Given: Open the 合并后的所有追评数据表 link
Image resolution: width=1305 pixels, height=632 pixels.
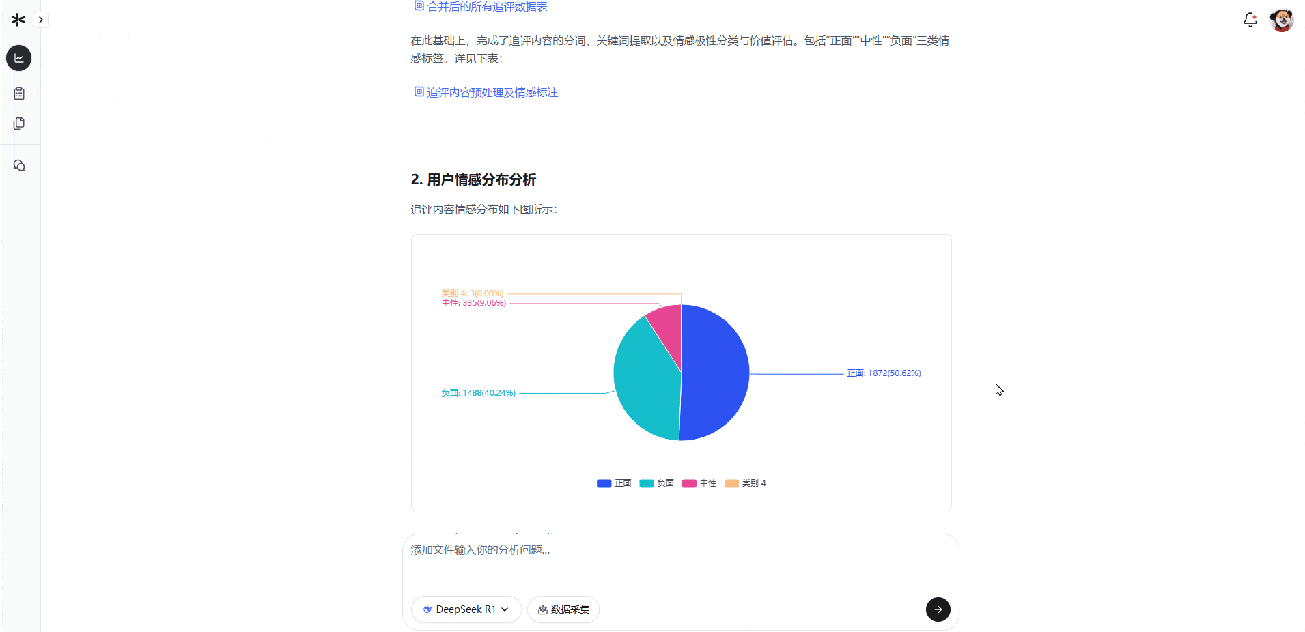Looking at the screenshot, I should click(x=487, y=6).
